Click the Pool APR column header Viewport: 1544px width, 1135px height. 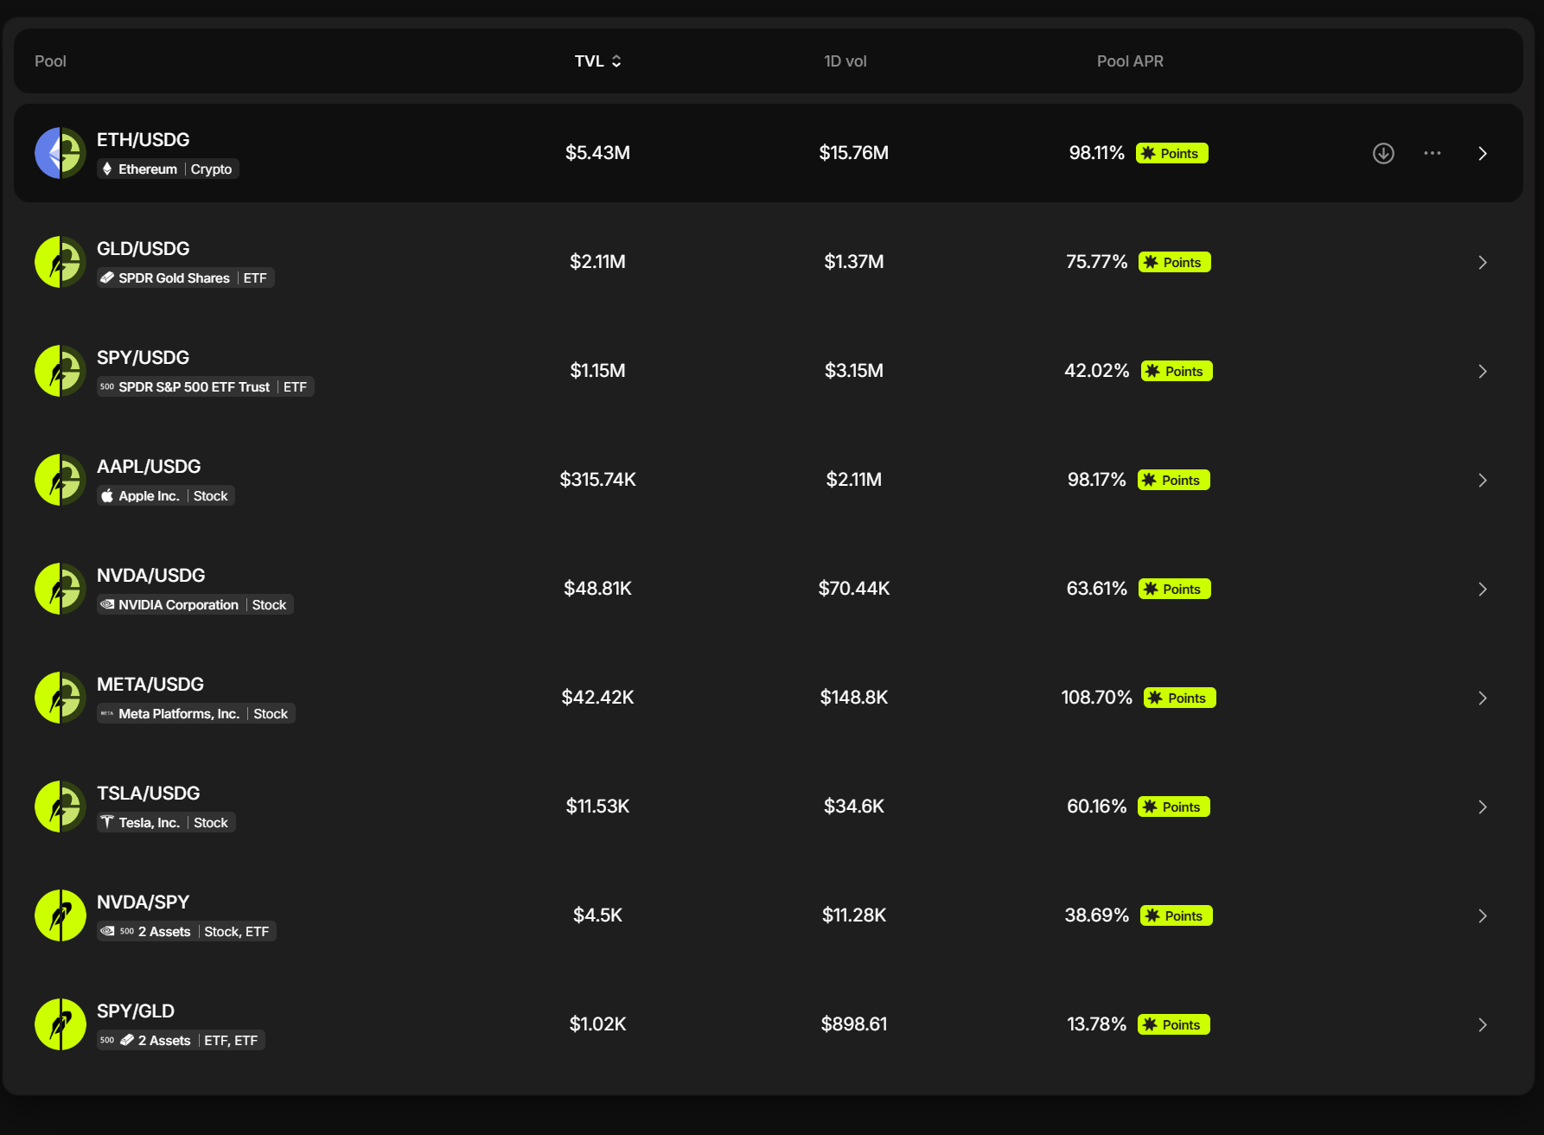[1130, 61]
